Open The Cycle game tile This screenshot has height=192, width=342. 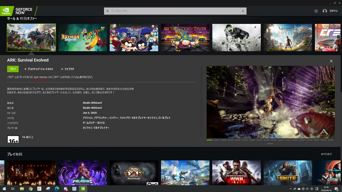185,173
